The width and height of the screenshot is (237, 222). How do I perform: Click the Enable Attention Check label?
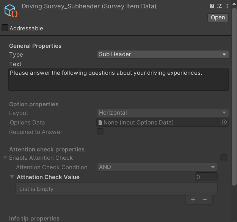(41, 158)
